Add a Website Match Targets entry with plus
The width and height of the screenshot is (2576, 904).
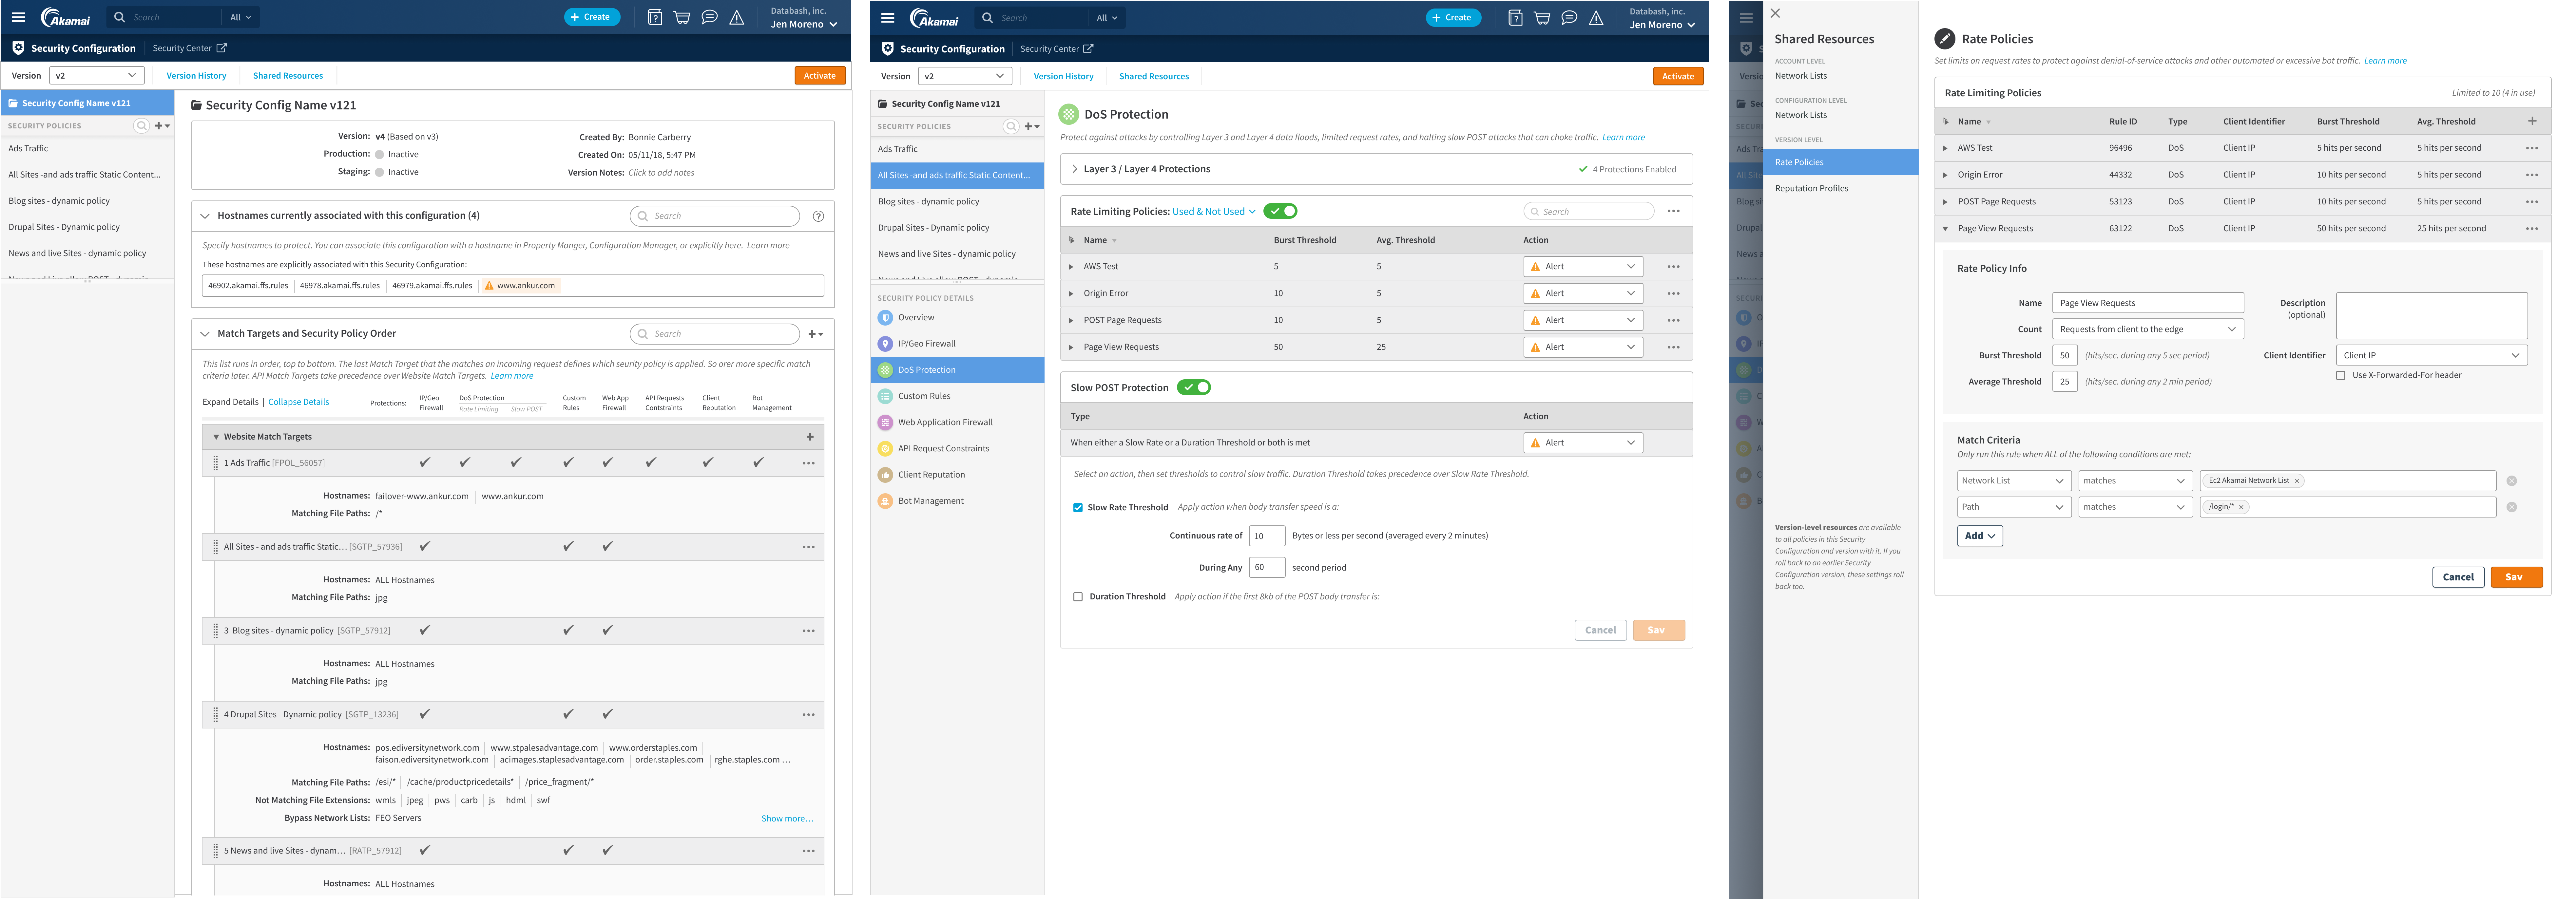(x=810, y=437)
